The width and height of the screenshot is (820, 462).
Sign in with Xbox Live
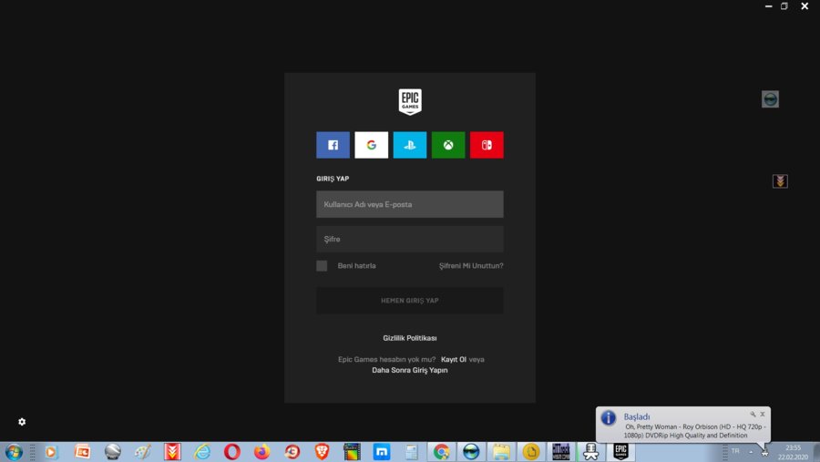tap(448, 145)
